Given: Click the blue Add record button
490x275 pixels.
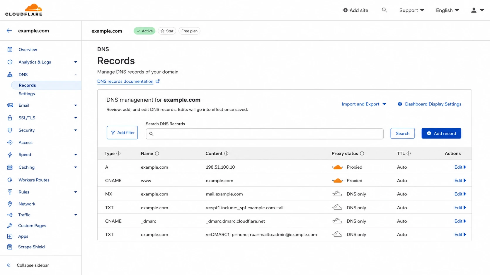Looking at the screenshot, I should click(441, 133).
